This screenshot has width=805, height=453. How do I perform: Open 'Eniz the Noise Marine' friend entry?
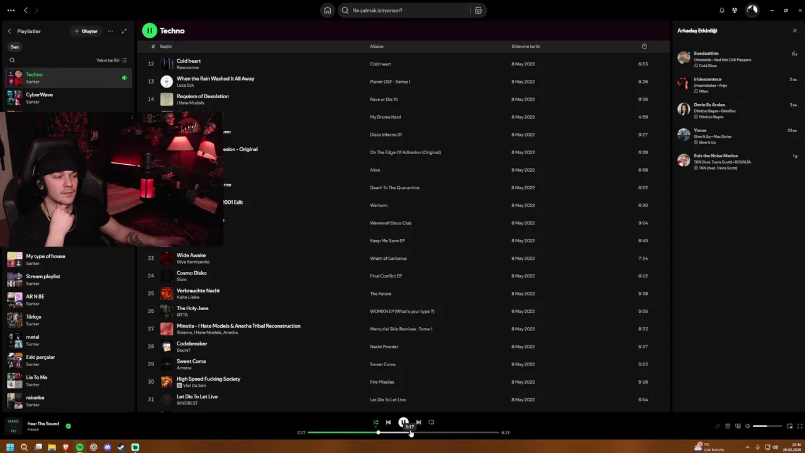click(737, 161)
